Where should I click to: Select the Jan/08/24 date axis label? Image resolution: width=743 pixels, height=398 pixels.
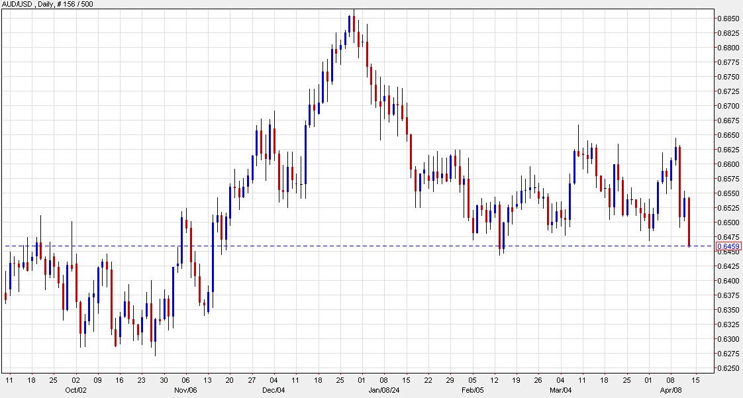pos(383,391)
